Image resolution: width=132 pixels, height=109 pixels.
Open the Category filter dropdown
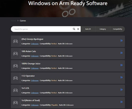click(x=103, y=29)
